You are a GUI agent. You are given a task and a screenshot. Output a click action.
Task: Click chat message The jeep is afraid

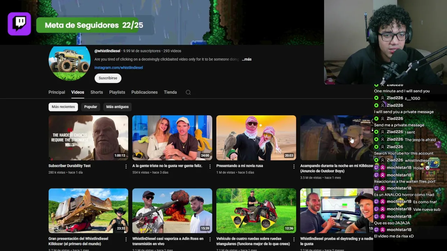click(420, 140)
